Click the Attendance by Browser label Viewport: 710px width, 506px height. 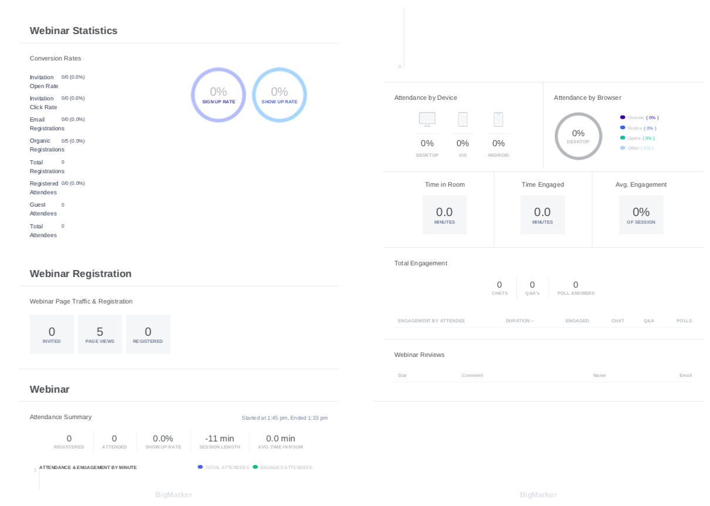click(x=587, y=98)
